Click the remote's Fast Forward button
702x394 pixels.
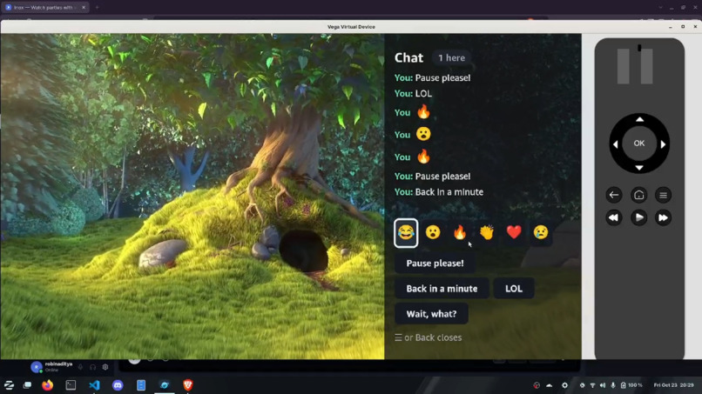(x=663, y=217)
